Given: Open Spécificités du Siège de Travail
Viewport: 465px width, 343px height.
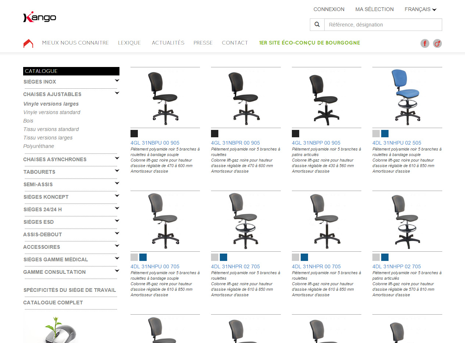Looking at the screenshot, I should pyautogui.click(x=70, y=290).
